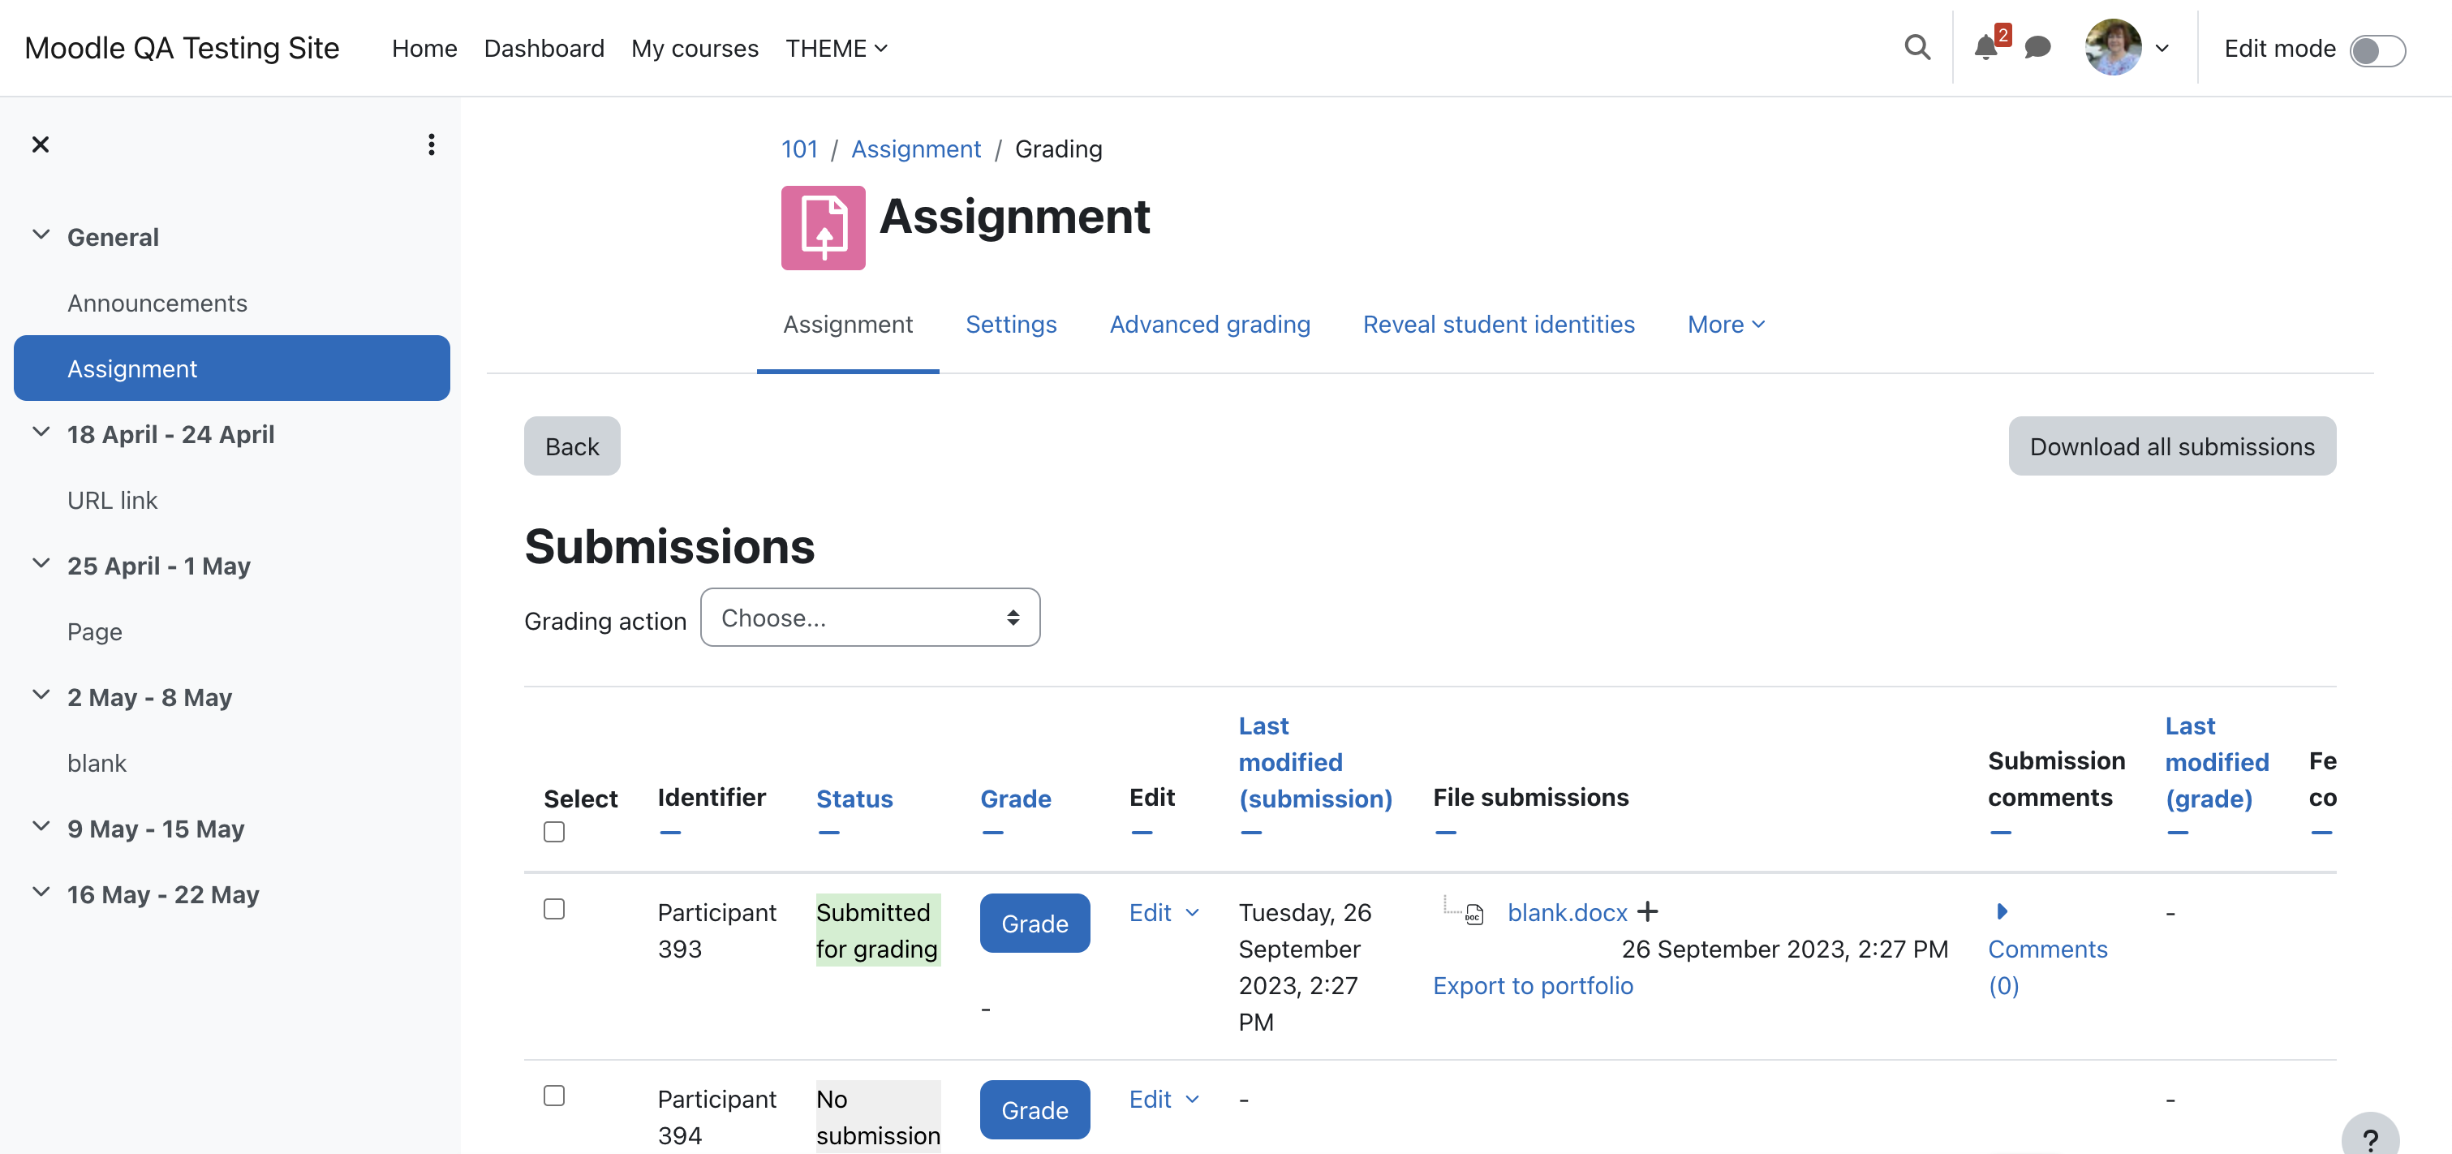Open the help question mark button
Image resolution: width=2452 pixels, height=1154 pixels.
[x=2370, y=1139]
